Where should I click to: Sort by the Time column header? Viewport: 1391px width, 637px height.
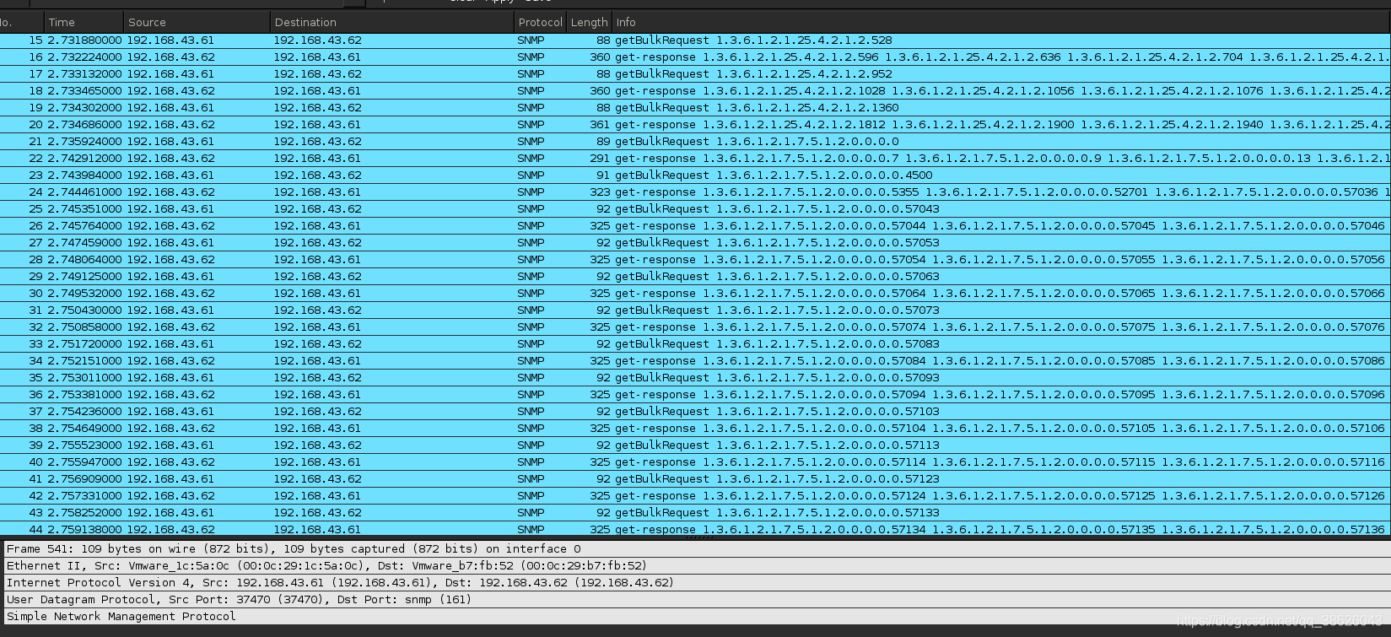(84, 22)
